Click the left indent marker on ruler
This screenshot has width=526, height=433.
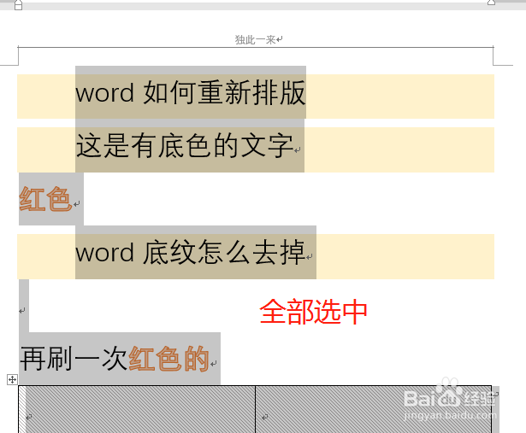point(19,4)
